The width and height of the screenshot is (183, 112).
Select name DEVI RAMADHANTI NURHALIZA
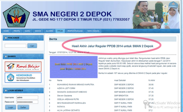tap(71, 103)
